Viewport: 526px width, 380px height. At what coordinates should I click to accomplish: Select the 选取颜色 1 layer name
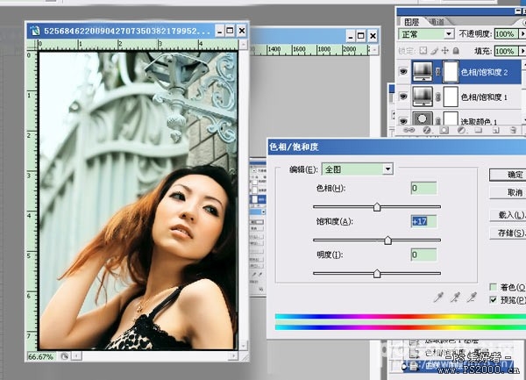[x=479, y=121]
